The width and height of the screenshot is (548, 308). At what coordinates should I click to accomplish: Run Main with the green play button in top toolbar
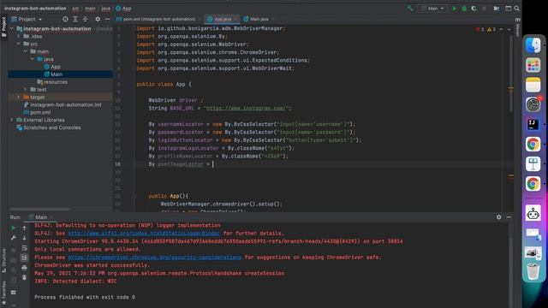[x=455, y=9]
